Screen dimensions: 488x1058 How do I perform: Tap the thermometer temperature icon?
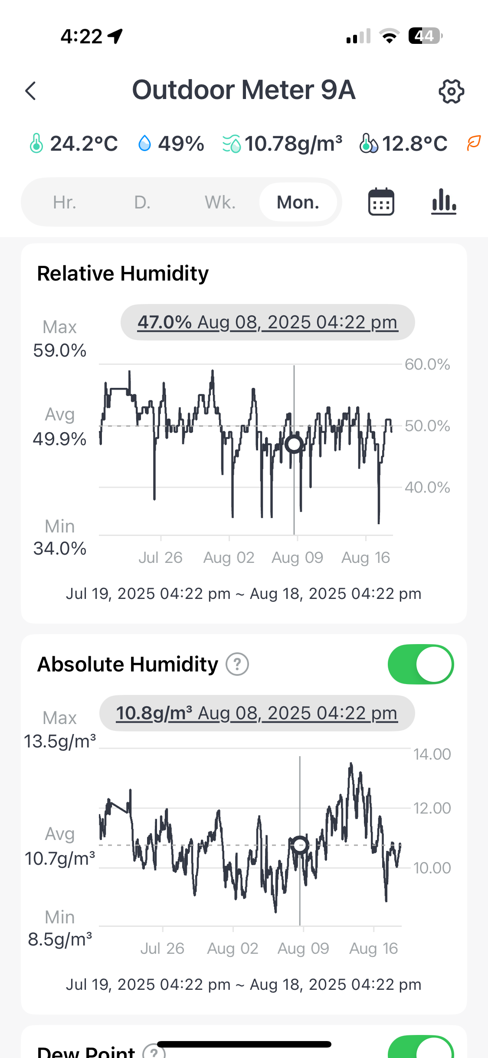pos(36,143)
